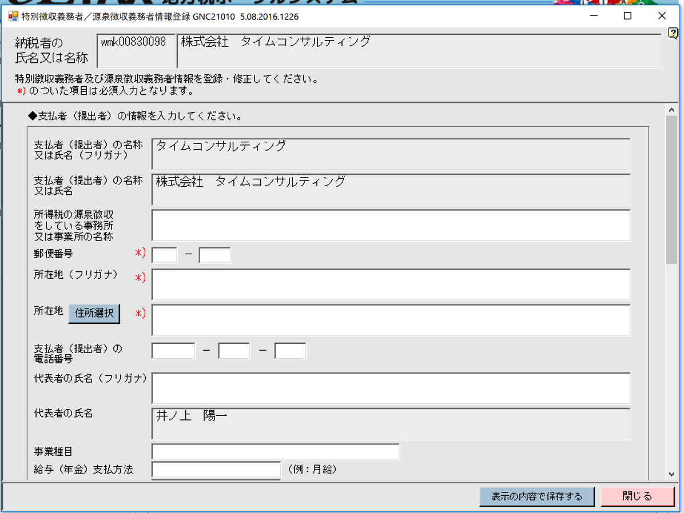Viewport: 684px width, 513px height.
Task: Open the help icon at top right
Action: [x=673, y=33]
